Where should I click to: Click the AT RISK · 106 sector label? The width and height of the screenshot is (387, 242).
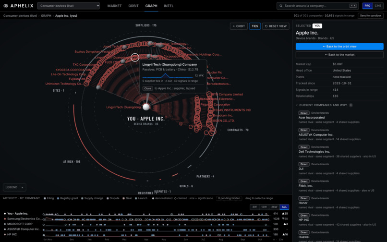72,162
